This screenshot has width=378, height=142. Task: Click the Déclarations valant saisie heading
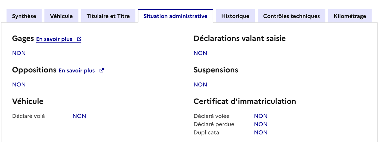240,38
